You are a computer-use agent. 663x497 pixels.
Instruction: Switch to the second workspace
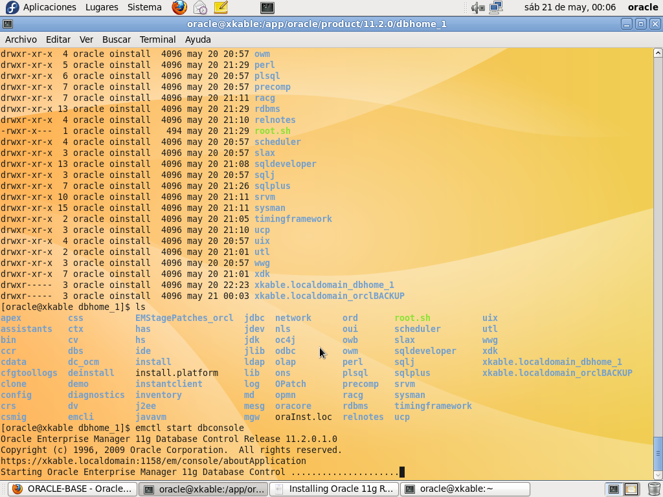[x=631, y=489]
